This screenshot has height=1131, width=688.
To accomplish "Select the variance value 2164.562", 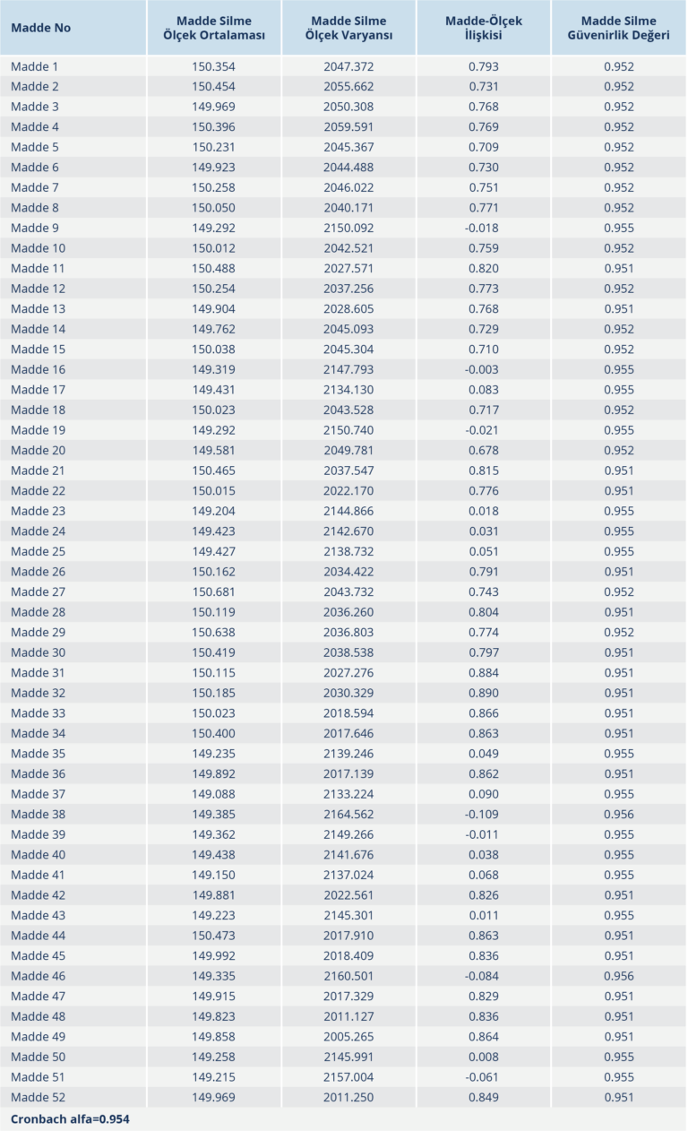I will coord(348,814).
